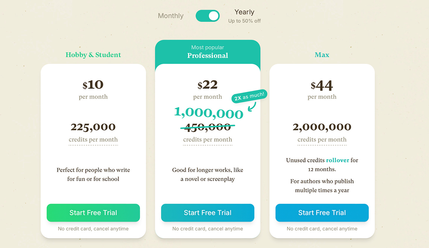Select the Yearly billing label
Viewport: 429px width, 248px height.
point(244,12)
